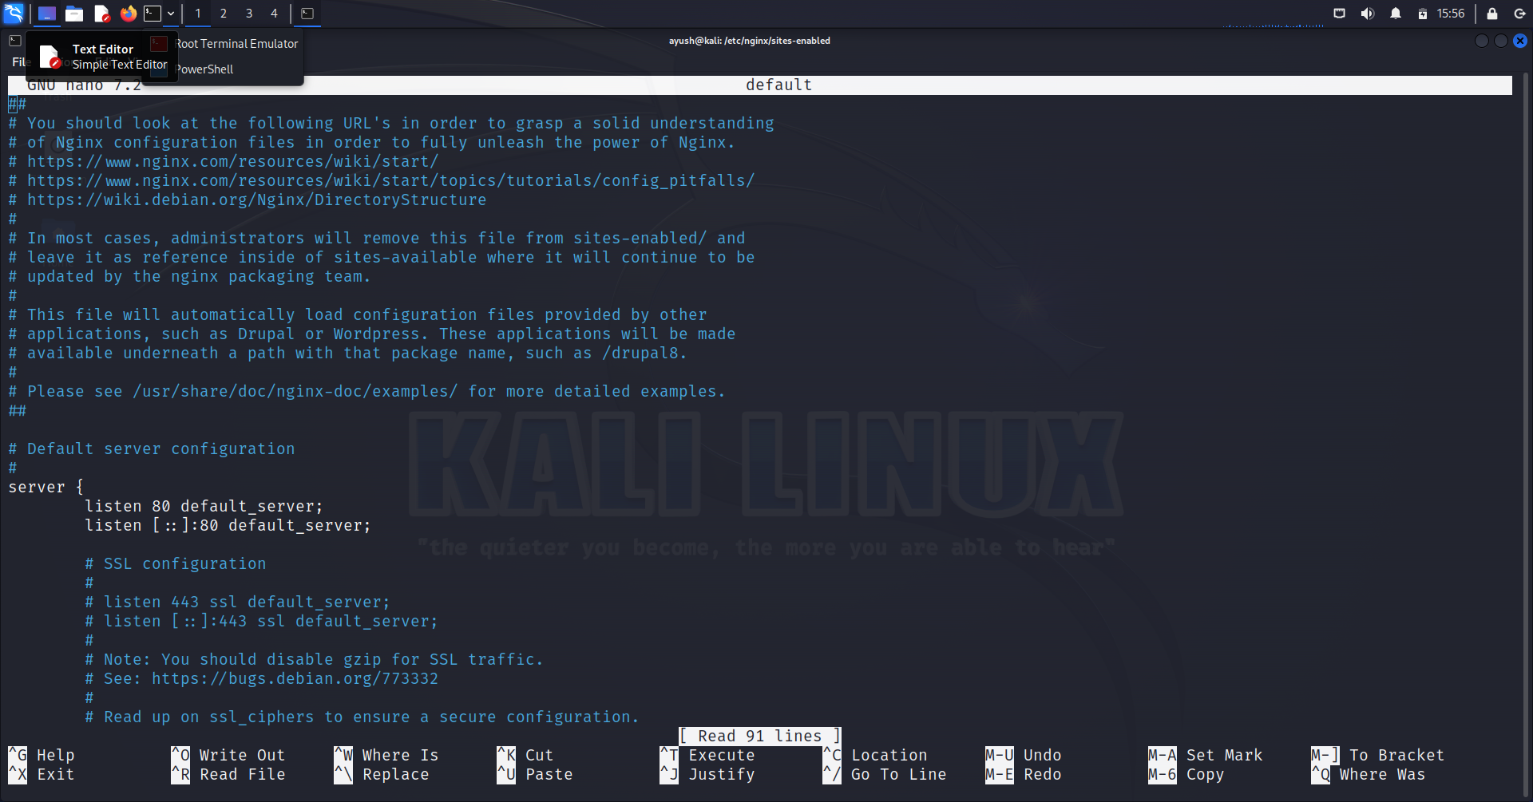
Task: Open the file manager from the taskbar
Action: point(74,14)
